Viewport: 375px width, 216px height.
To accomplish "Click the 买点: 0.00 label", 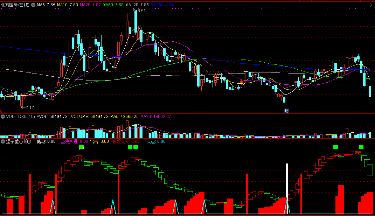I will tap(156, 142).
